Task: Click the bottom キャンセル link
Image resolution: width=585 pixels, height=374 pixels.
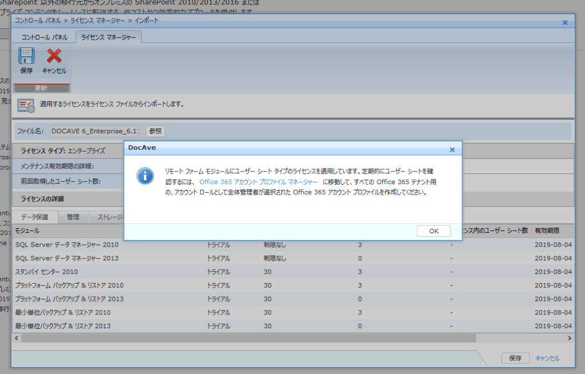Action: click(x=547, y=358)
